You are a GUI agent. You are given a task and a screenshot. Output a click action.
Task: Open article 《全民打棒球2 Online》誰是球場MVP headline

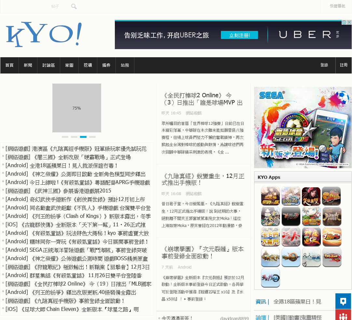click(x=203, y=99)
